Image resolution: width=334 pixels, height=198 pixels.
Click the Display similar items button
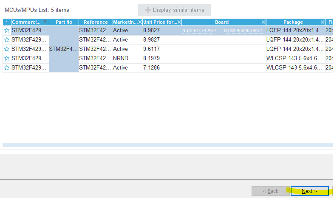pos(175,10)
